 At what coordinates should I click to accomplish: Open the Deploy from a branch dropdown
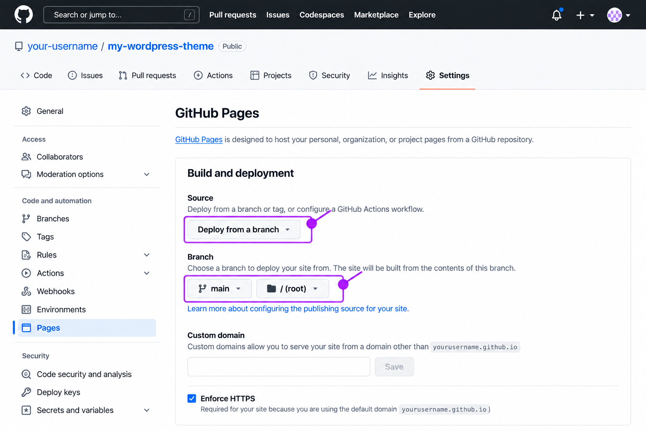(244, 229)
